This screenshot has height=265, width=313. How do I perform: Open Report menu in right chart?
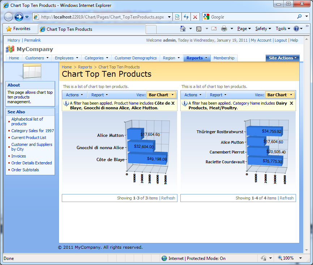pos(218,95)
